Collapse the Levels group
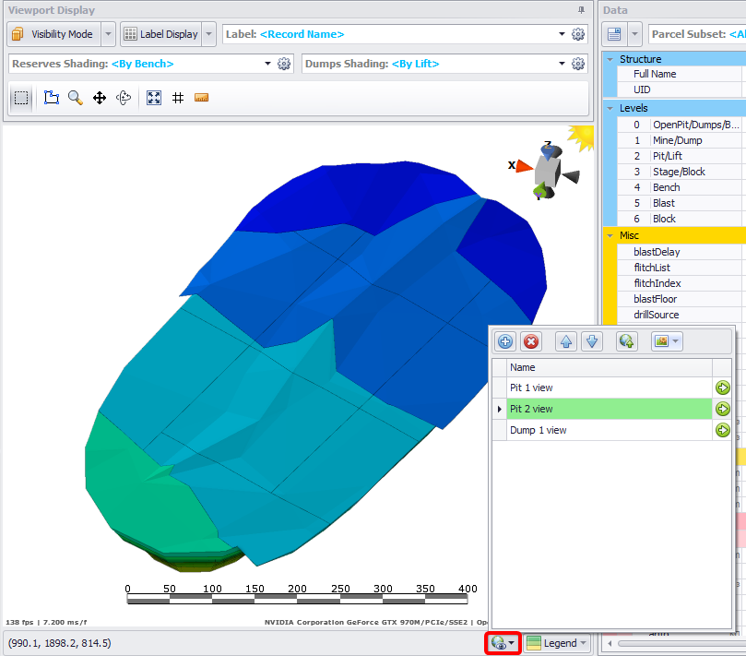The width and height of the screenshot is (746, 656). [610, 108]
